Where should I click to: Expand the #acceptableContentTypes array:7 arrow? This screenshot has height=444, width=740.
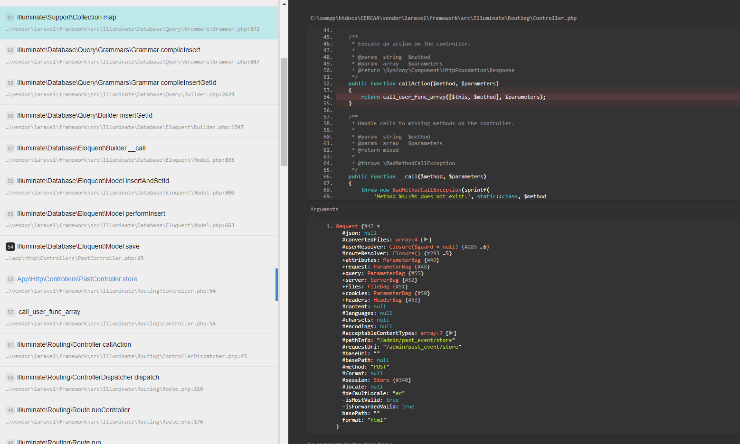451,333
